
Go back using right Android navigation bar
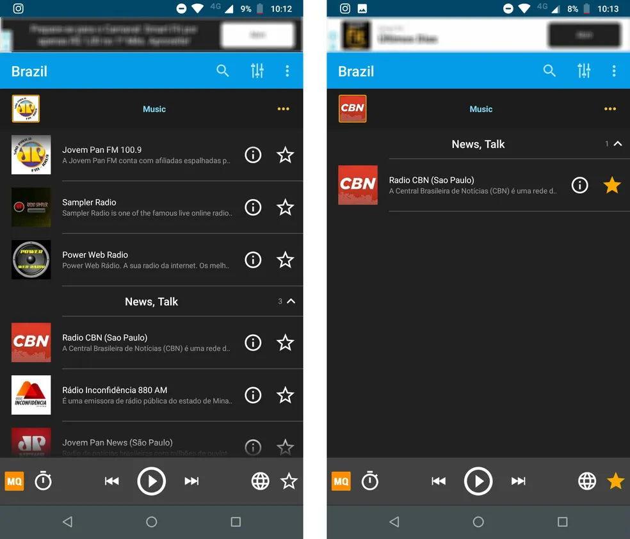(x=394, y=522)
